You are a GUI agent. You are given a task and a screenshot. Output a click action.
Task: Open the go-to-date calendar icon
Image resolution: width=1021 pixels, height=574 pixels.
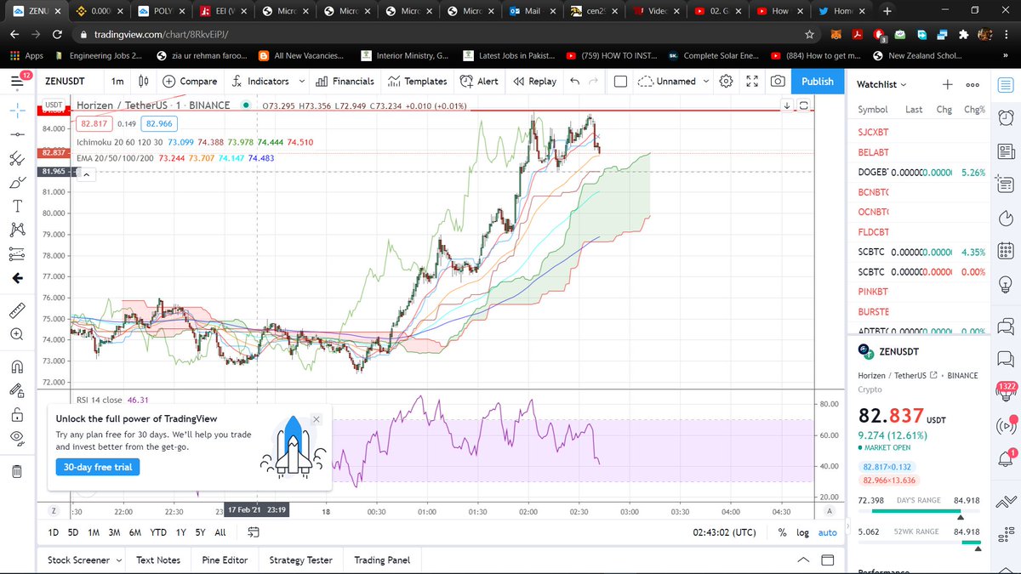254,532
